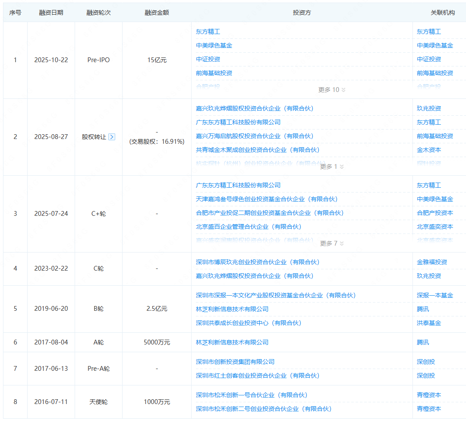Click the 融资日期 column header
Screen dimensions: 466x423
(51, 13)
